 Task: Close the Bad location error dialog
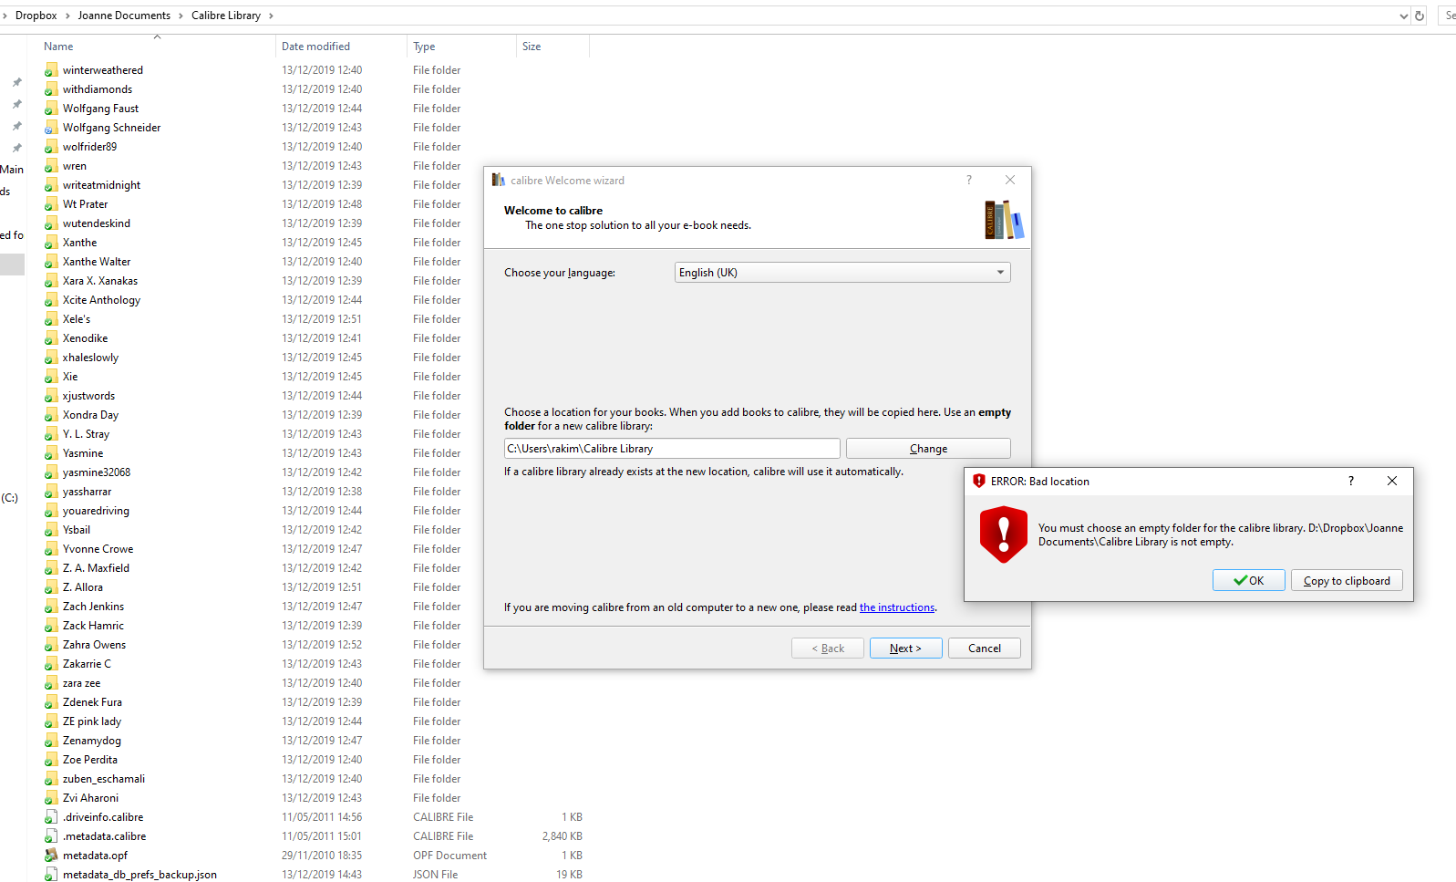pos(1392,481)
